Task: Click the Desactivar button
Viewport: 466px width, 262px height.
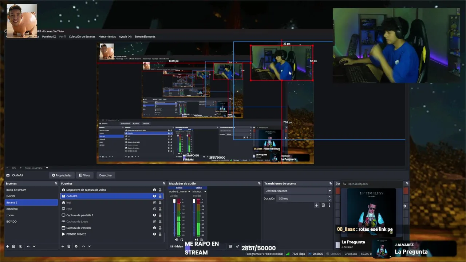Action: click(x=106, y=175)
